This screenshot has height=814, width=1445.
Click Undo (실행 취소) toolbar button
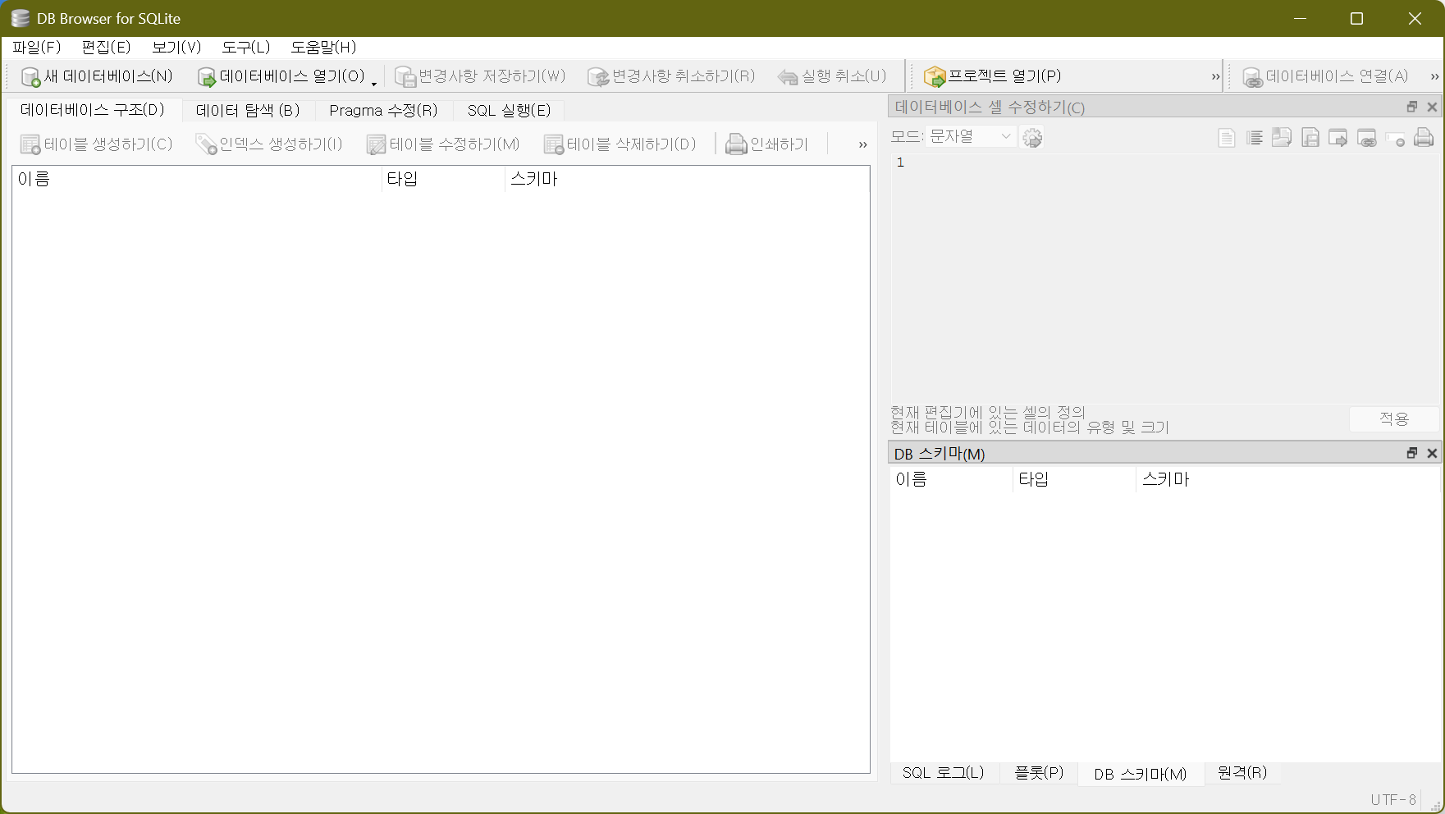tap(832, 76)
